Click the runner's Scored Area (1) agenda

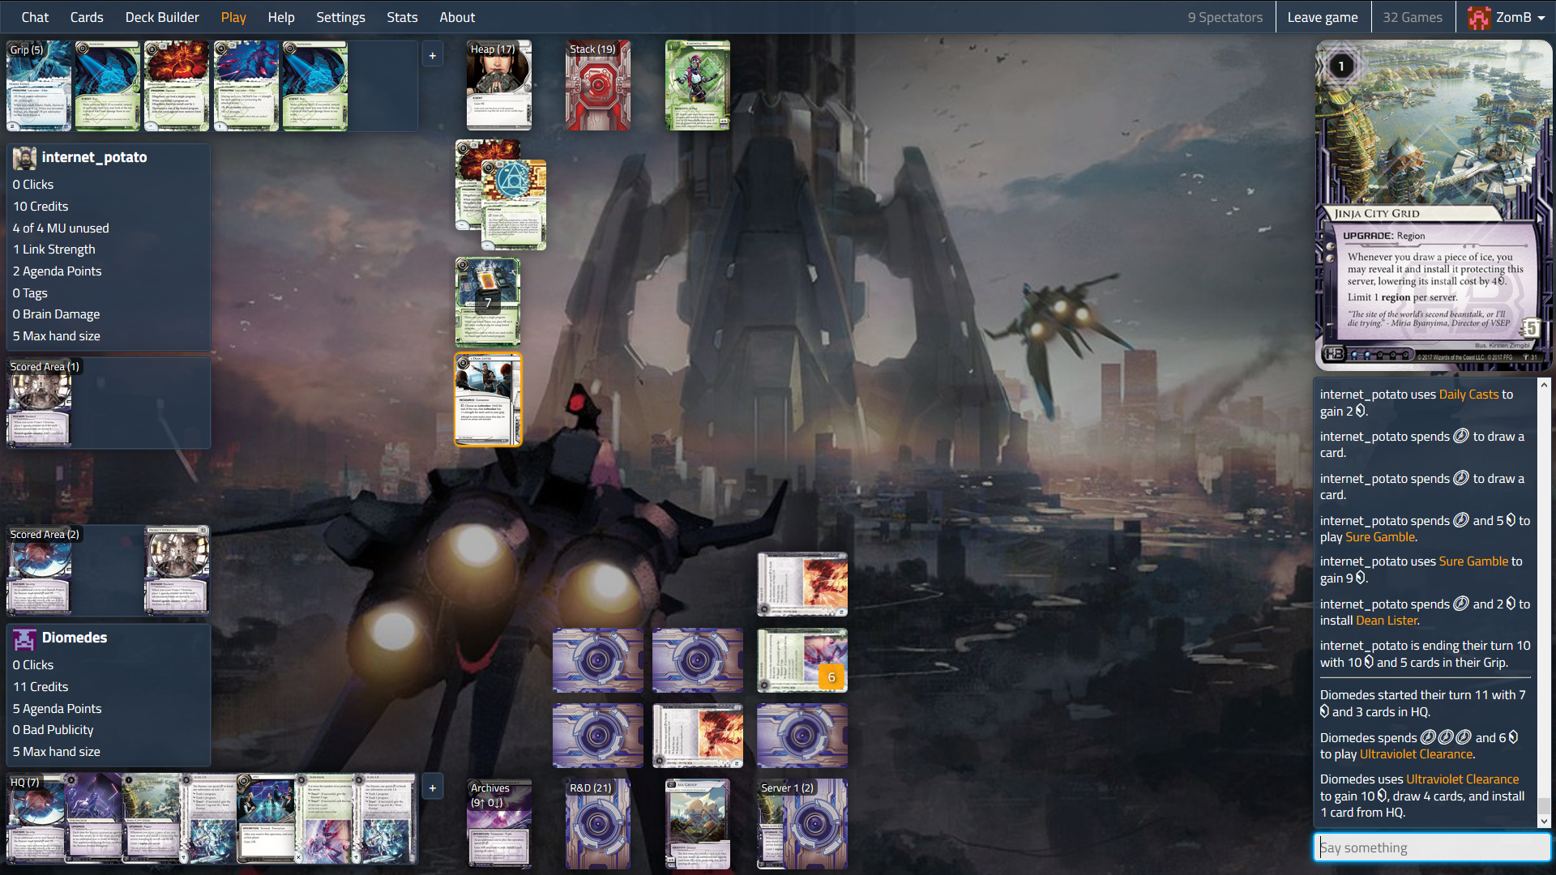tap(39, 403)
